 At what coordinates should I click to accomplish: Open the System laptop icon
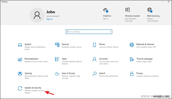[20, 45]
